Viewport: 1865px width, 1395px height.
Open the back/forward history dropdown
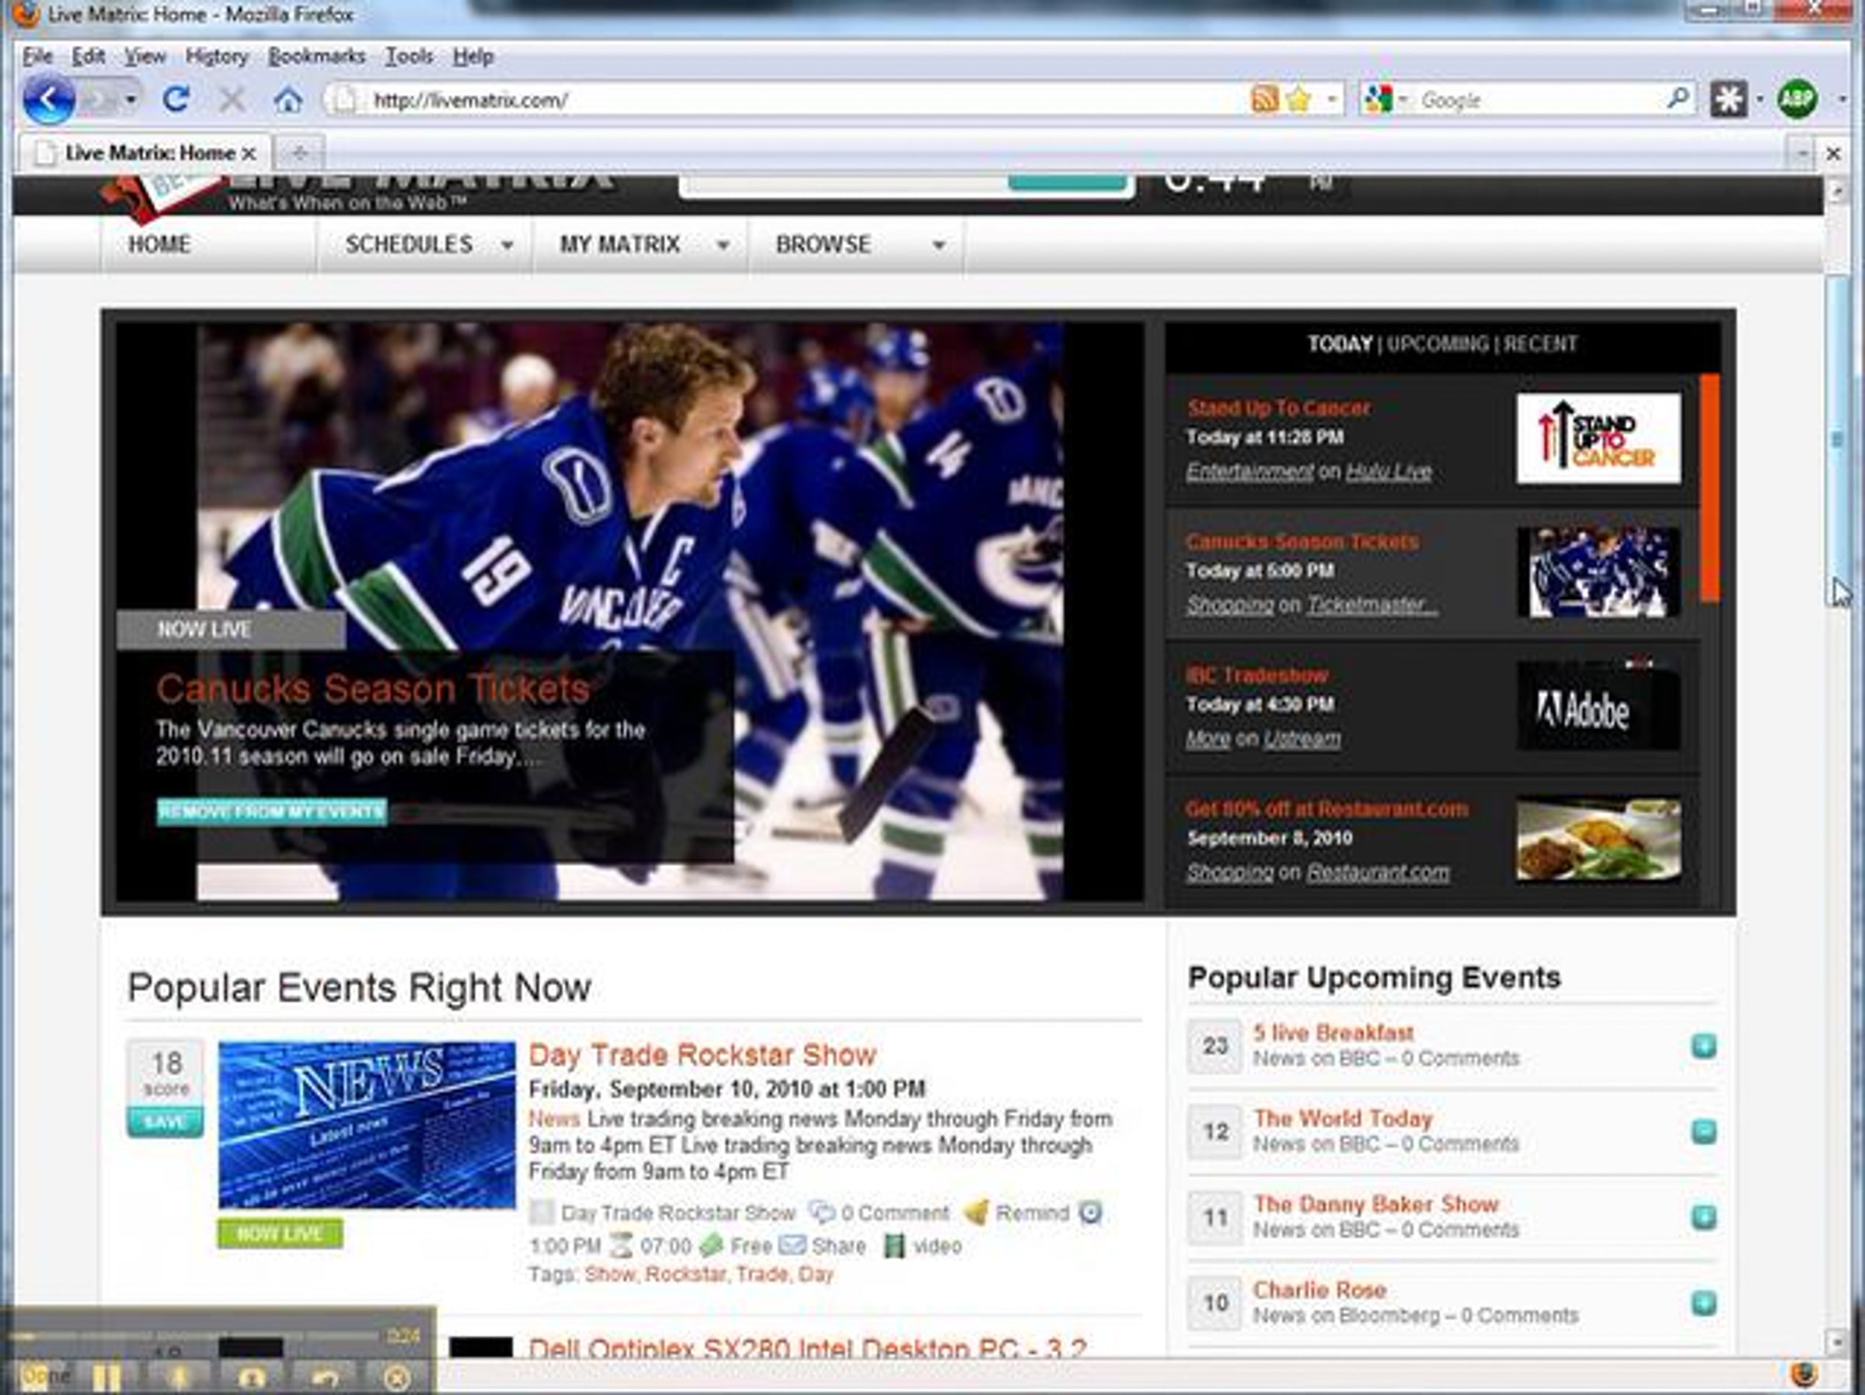pyautogui.click(x=131, y=99)
